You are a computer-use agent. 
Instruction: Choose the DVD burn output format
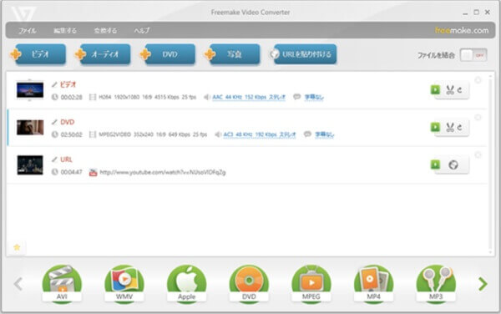coord(249,284)
